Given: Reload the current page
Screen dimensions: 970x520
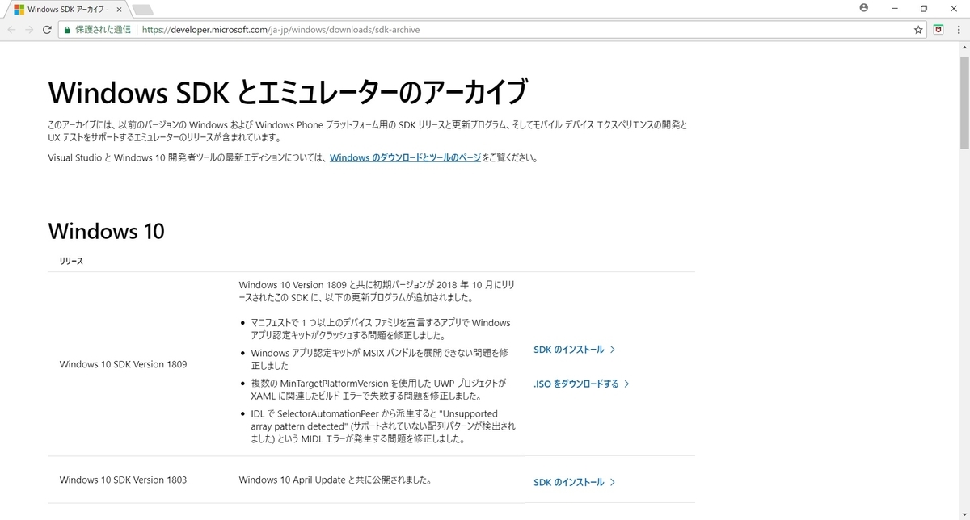Looking at the screenshot, I should (48, 29).
